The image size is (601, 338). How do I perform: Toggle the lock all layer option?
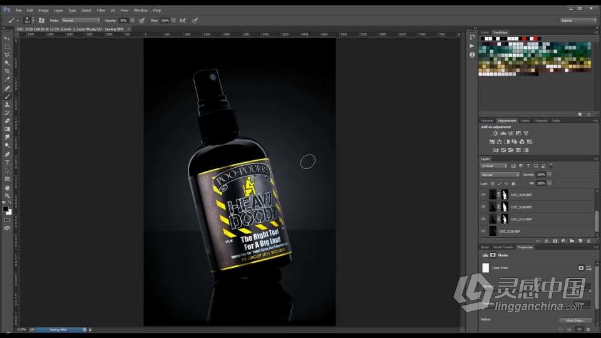[513, 183]
